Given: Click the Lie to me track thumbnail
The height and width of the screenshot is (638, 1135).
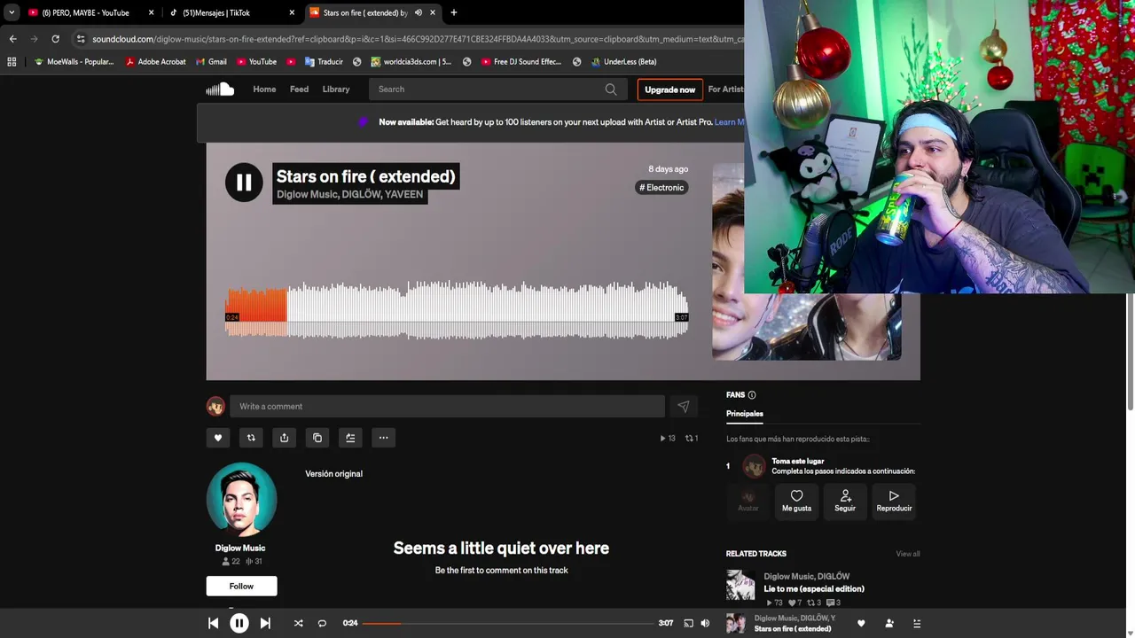Looking at the screenshot, I should click(x=740, y=586).
